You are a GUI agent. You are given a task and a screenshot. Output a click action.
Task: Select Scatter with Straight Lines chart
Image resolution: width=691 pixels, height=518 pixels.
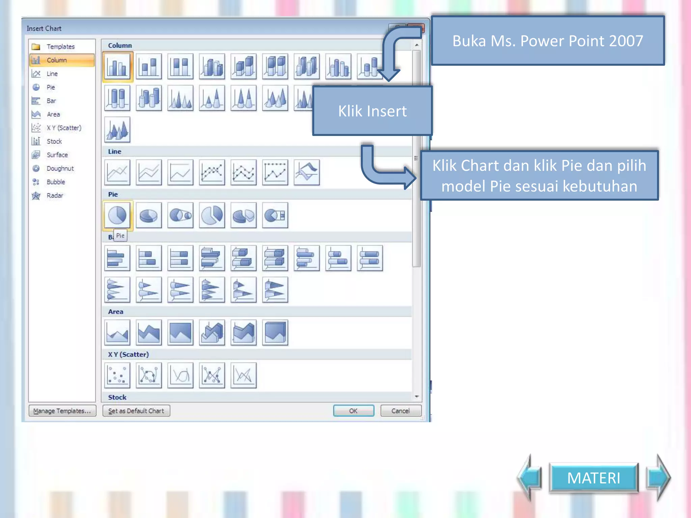click(x=244, y=376)
